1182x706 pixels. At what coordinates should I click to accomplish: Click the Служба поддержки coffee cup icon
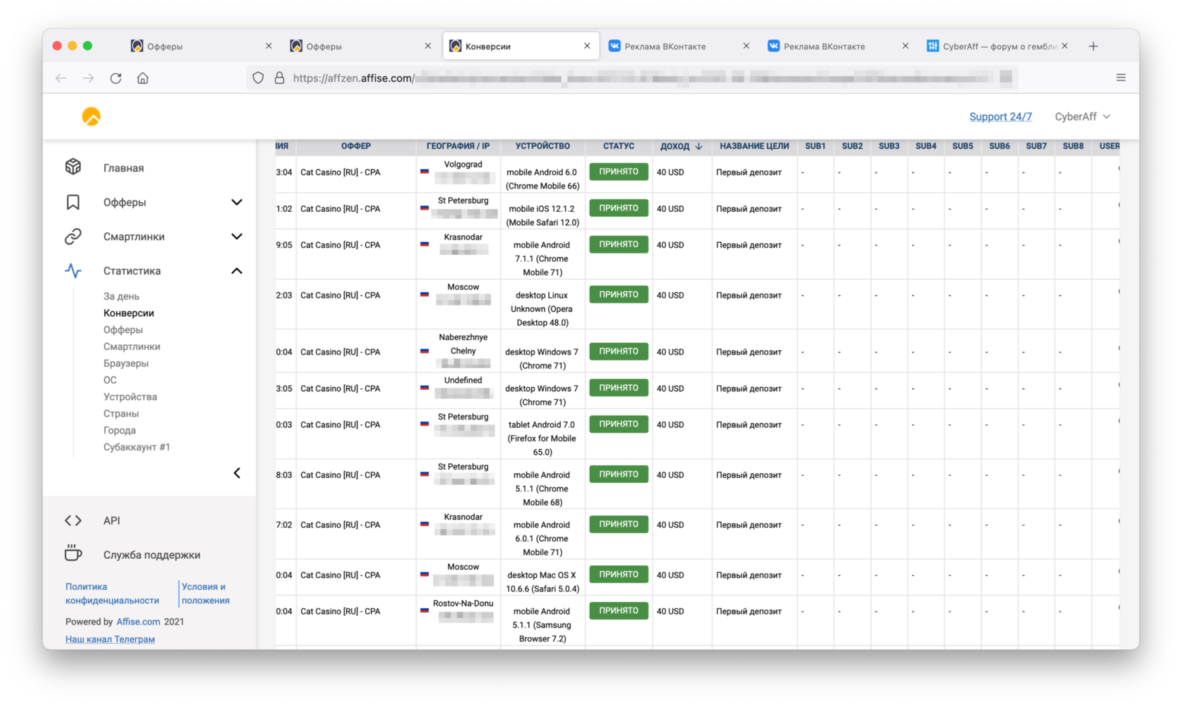73,553
